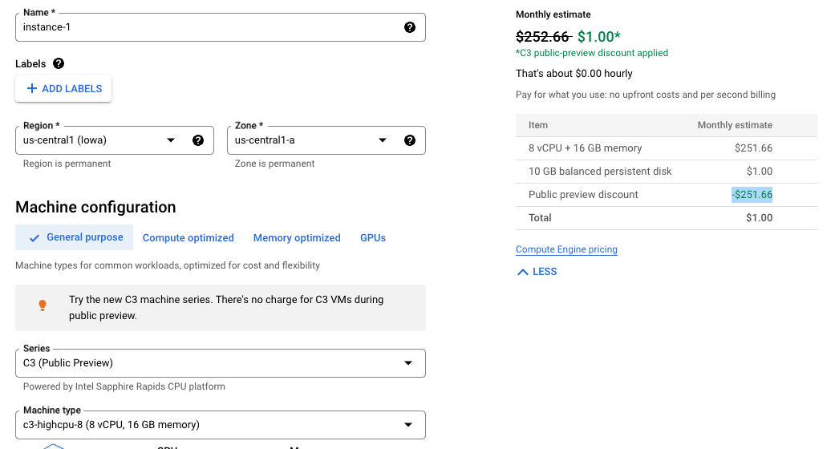Click the plus icon in Add Labels
This screenshot has height=449, width=839.
click(x=31, y=88)
